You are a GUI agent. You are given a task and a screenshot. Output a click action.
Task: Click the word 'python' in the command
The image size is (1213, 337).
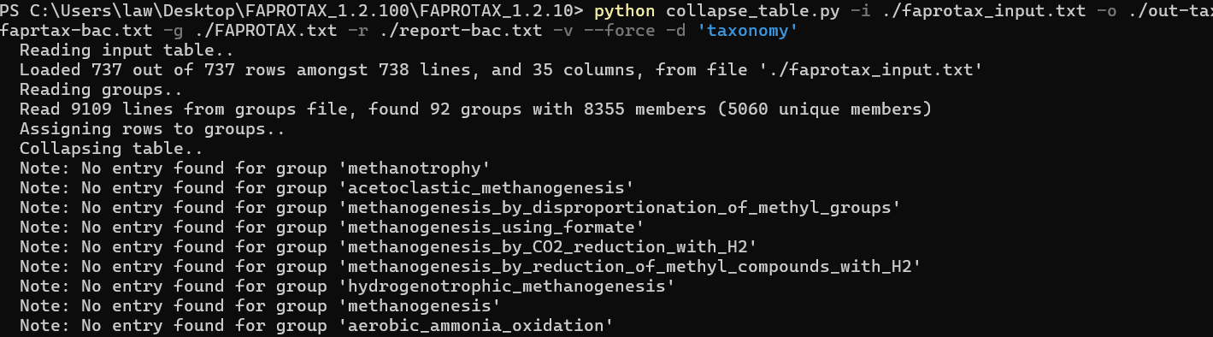click(x=624, y=11)
